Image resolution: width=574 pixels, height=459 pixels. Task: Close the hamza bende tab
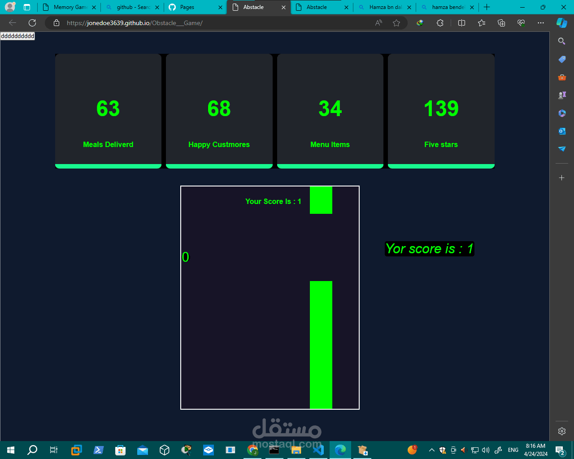(472, 7)
